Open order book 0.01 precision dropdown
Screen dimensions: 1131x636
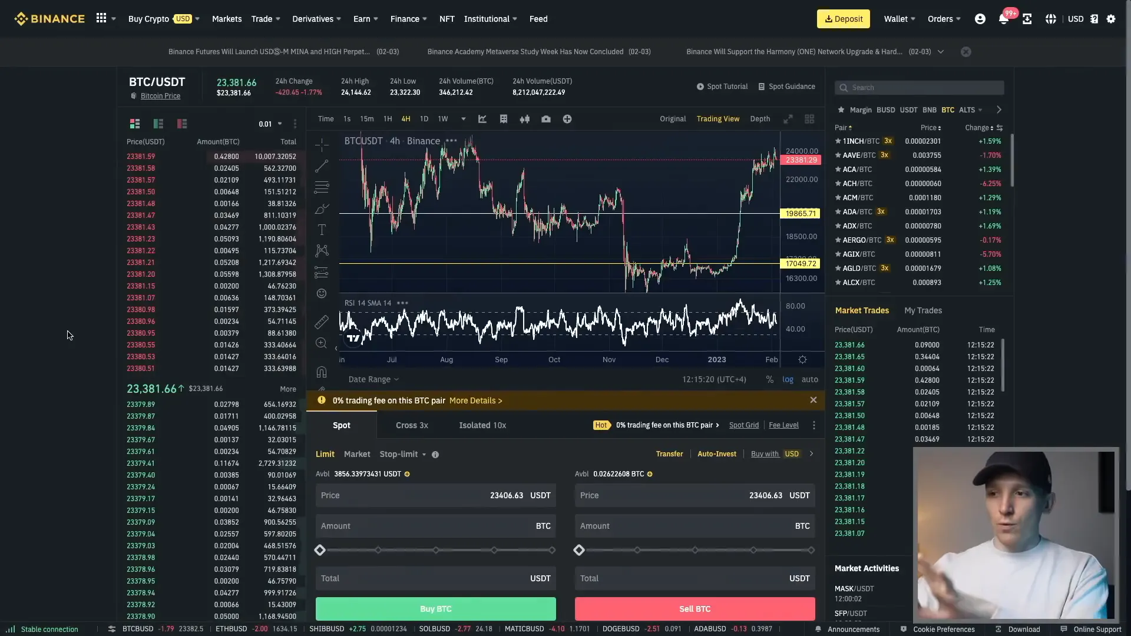coord(270,124)
